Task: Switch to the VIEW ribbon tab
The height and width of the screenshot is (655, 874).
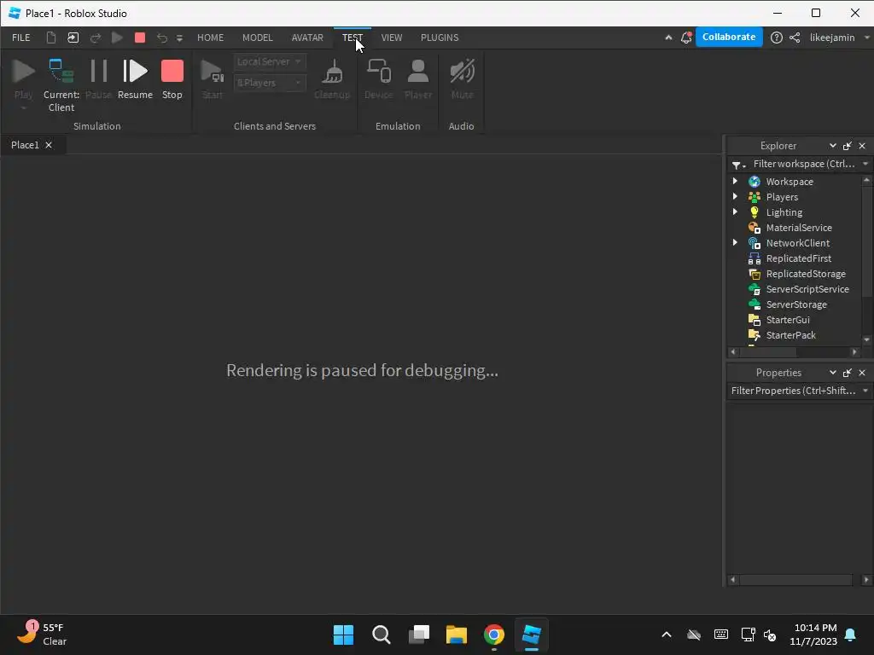Action: point(391,38)
